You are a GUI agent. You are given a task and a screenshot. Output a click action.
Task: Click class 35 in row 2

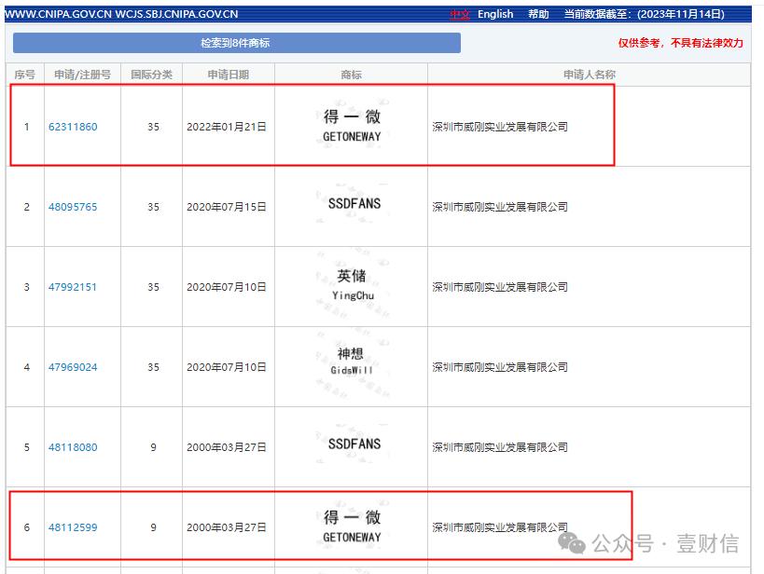[153, 207]
